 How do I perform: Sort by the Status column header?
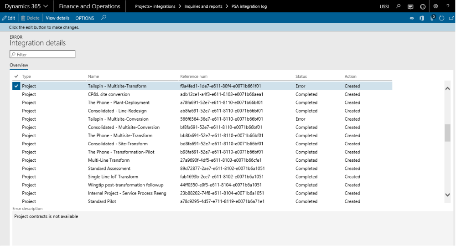click(301, 77)
